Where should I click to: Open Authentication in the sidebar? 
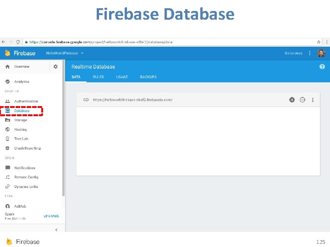22,101
